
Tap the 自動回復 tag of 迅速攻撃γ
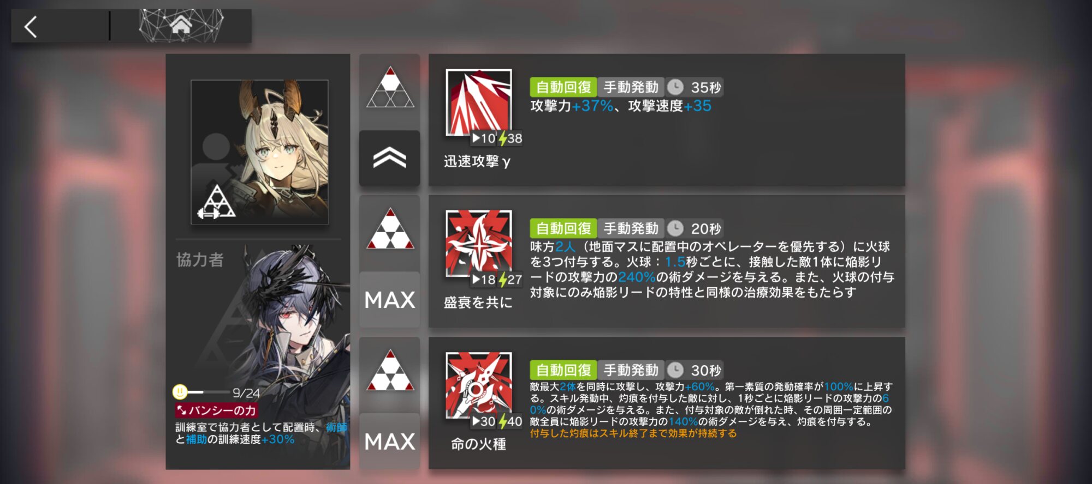click(x=563, y=87)
